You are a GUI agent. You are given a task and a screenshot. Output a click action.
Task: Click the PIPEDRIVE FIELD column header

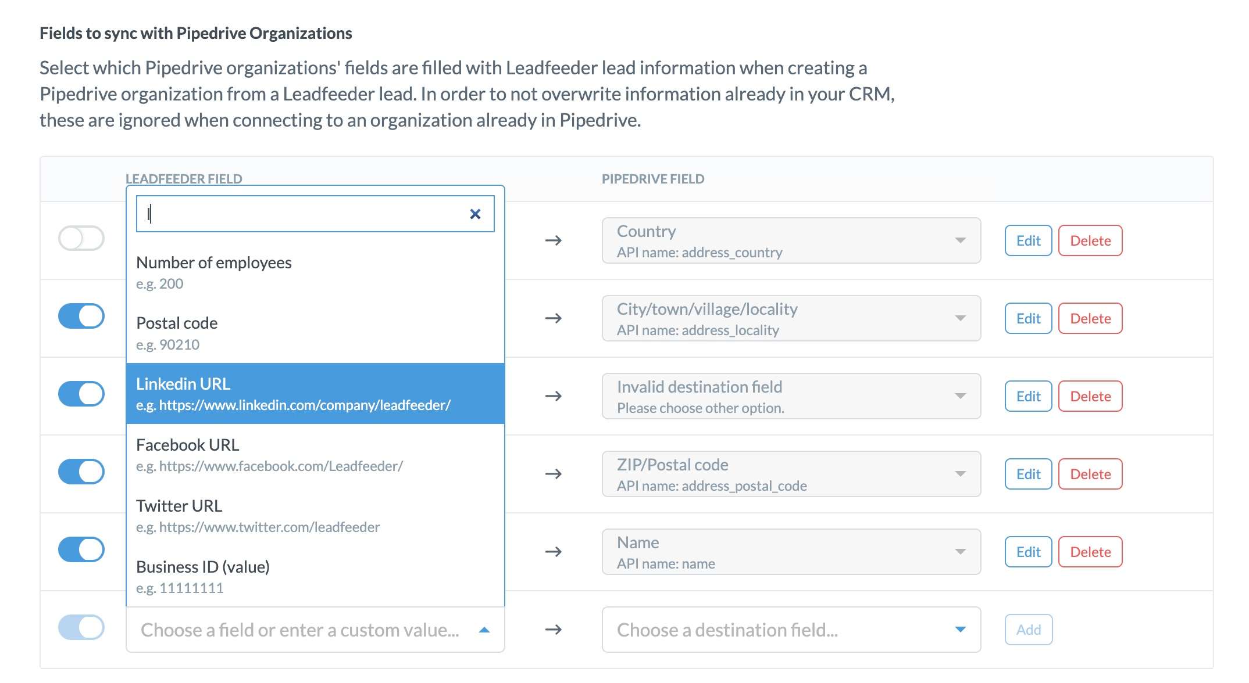(653, 179)
